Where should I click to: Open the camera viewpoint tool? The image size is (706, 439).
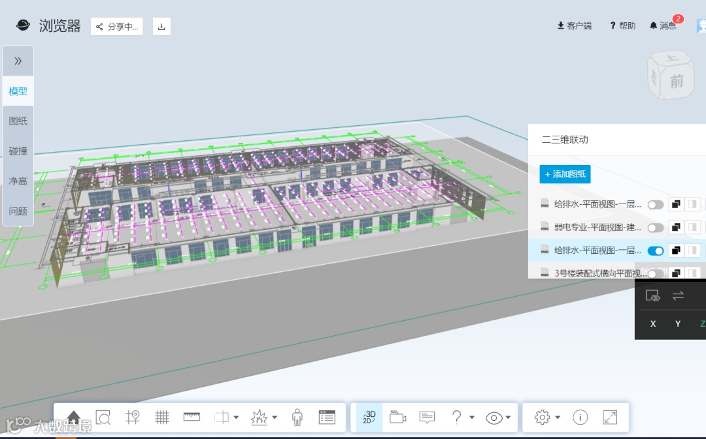(397, 417)
